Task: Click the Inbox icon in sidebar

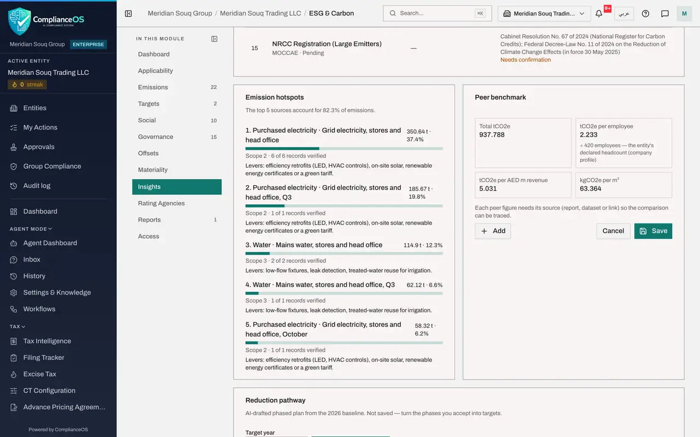Action: (x=14, y=259)
